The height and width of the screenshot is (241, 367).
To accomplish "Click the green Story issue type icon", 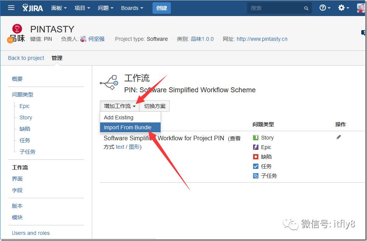I will coord(256,138).
